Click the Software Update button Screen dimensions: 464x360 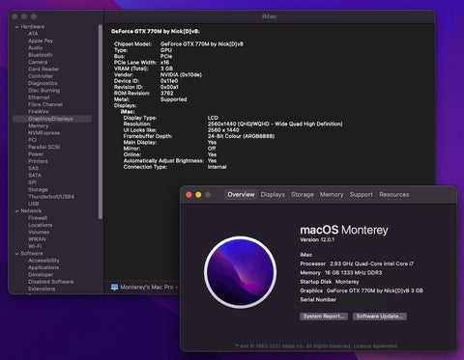click(x=380, y=317)
